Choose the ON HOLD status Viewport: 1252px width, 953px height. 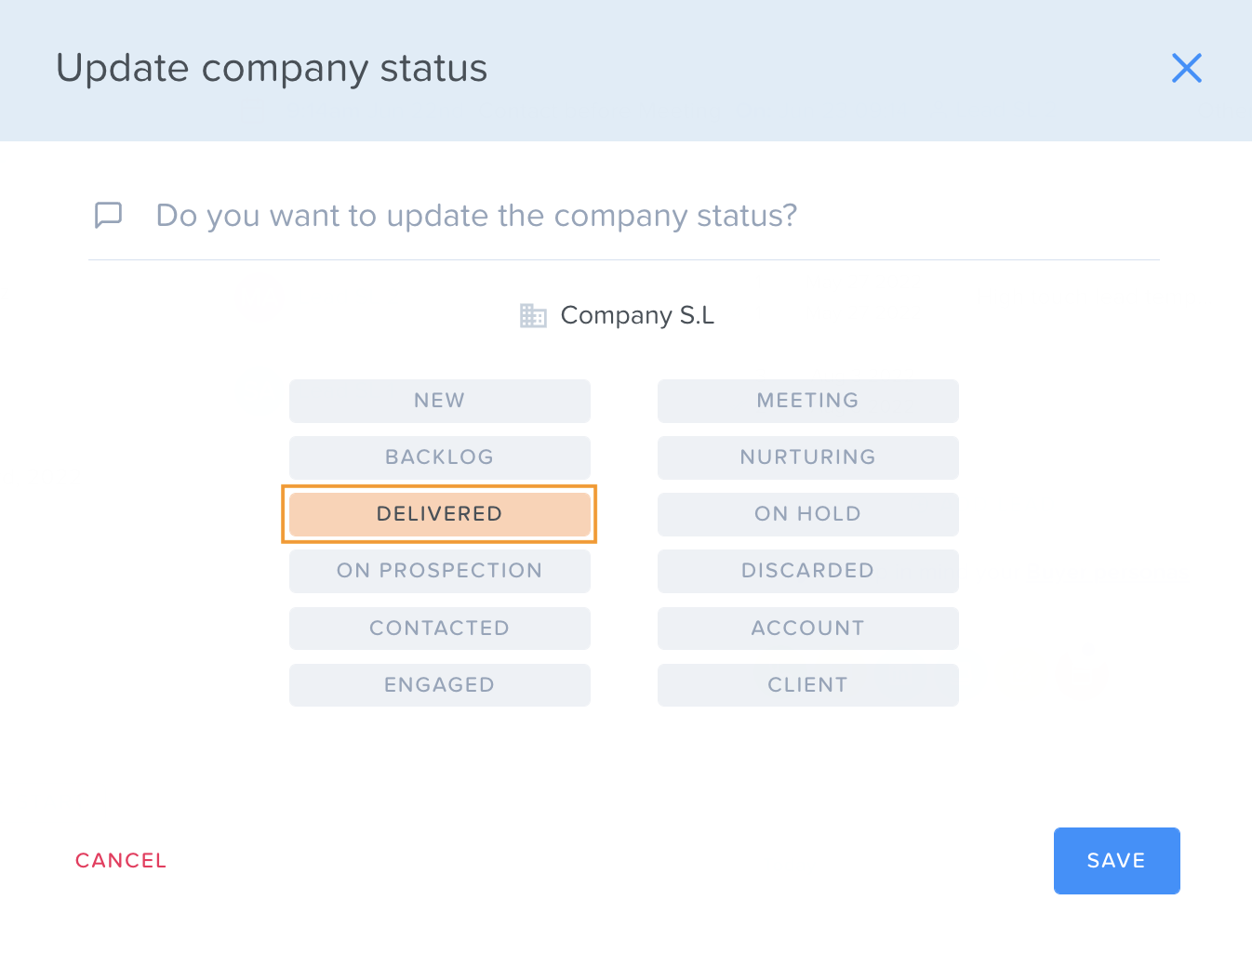tap(807, 514)
